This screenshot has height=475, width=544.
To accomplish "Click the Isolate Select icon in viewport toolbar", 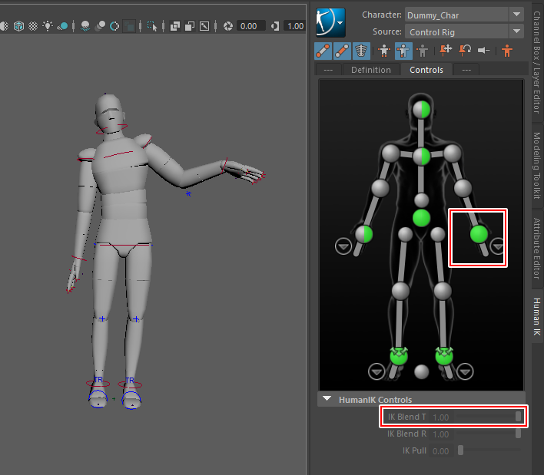I will [152, 26].
